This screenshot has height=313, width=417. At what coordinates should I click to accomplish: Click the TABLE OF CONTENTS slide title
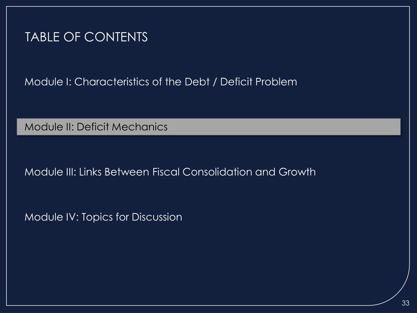tap(86, 37)
